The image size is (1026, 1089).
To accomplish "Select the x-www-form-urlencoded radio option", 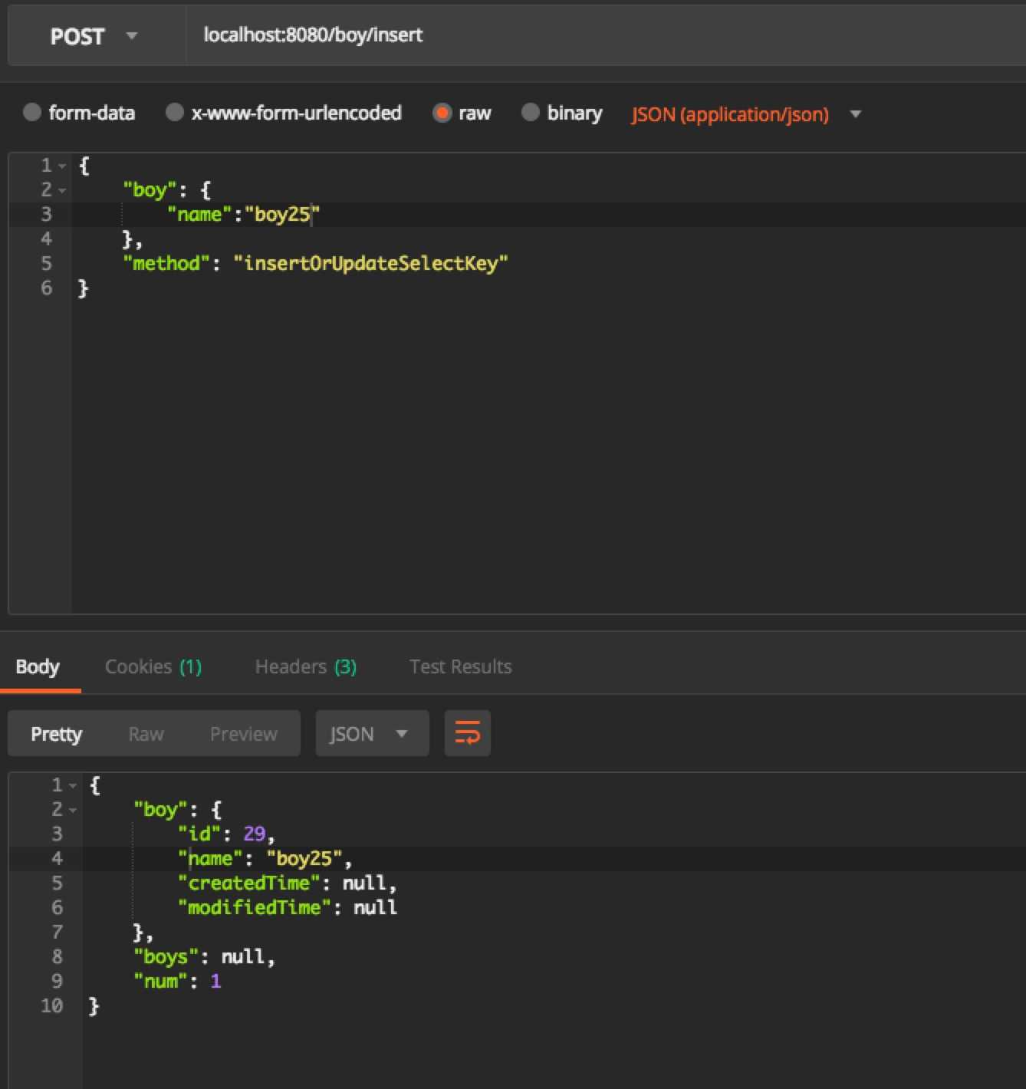I will click(x=174, y=113).
